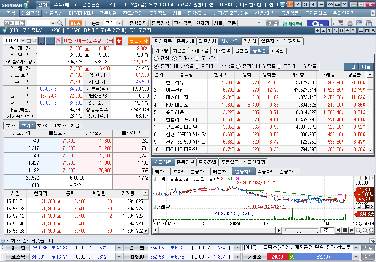Open the 코스닥 ticker dropdown
Screen dimensions: 376x262
click(x=119, y=257)
